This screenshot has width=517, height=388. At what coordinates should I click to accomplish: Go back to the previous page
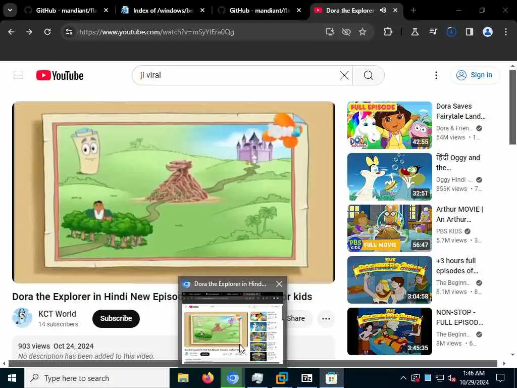[x=11, y=32]
